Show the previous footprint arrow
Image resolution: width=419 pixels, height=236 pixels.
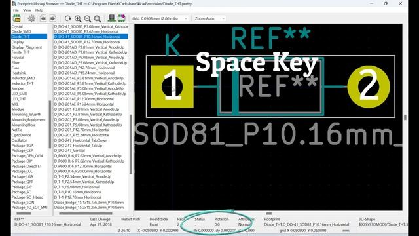[x=43, y=18]
